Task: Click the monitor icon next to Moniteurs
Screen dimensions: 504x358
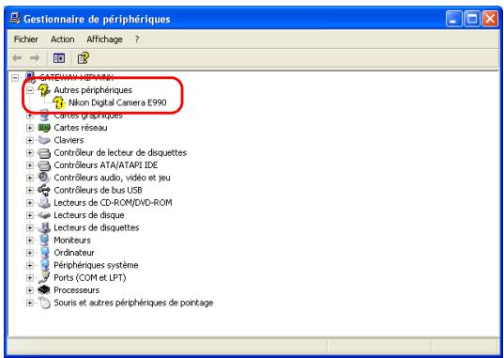Action: (44, 241)
